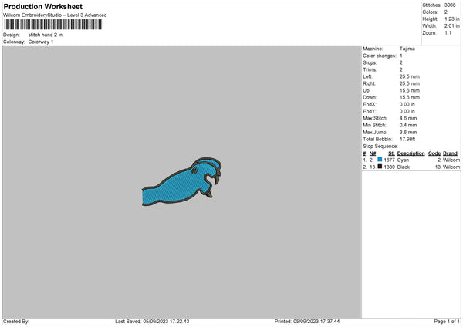The image size is (463, 327).
Task: Click the 'Printed: 05/09/2023 17.37.44' text
Action: point(307,322)
